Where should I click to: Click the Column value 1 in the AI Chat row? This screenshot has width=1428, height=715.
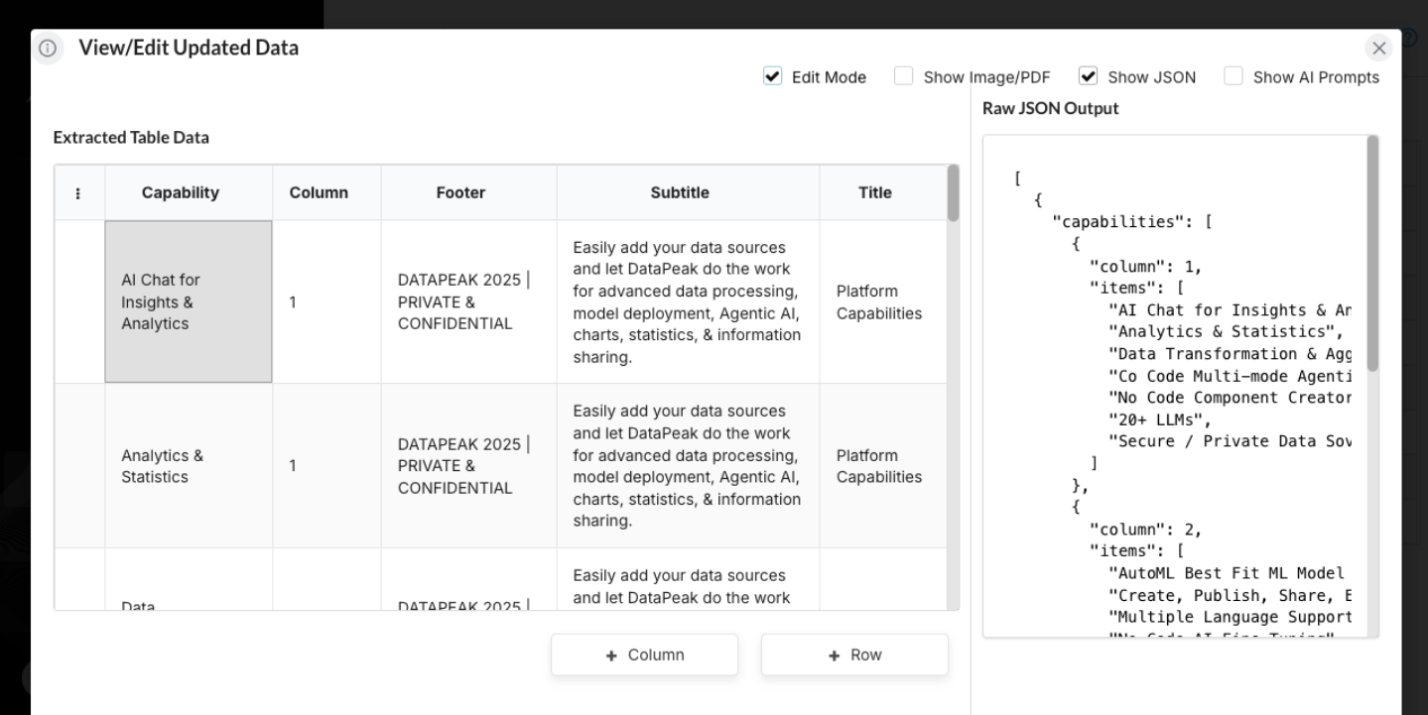pos(327,301)
